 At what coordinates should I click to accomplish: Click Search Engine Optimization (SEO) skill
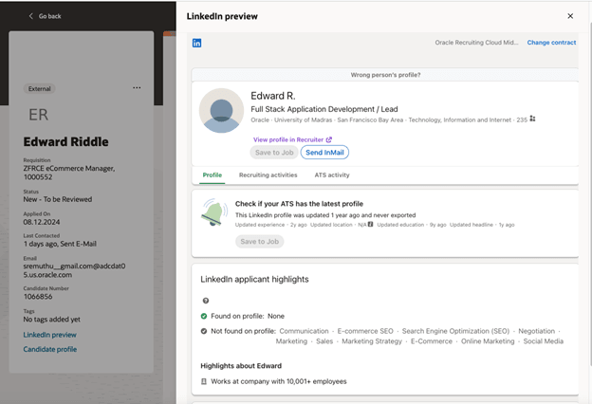[455, 331]
